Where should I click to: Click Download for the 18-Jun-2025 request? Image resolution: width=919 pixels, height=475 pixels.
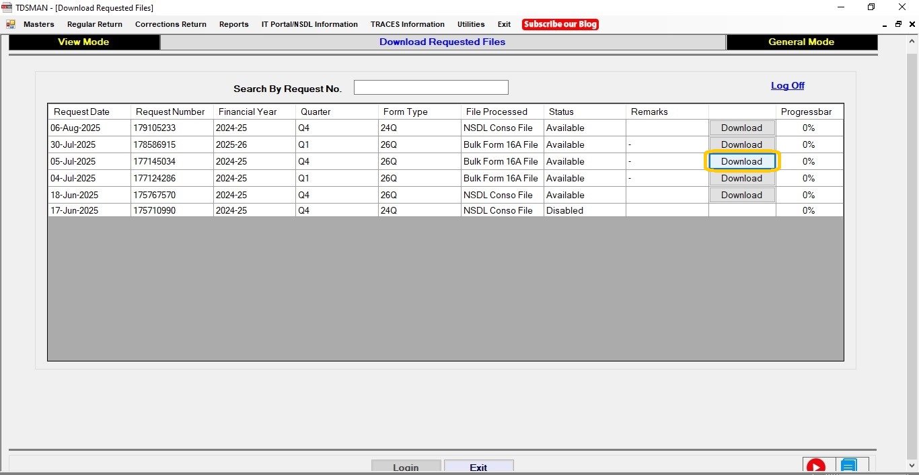coord(741,195)
